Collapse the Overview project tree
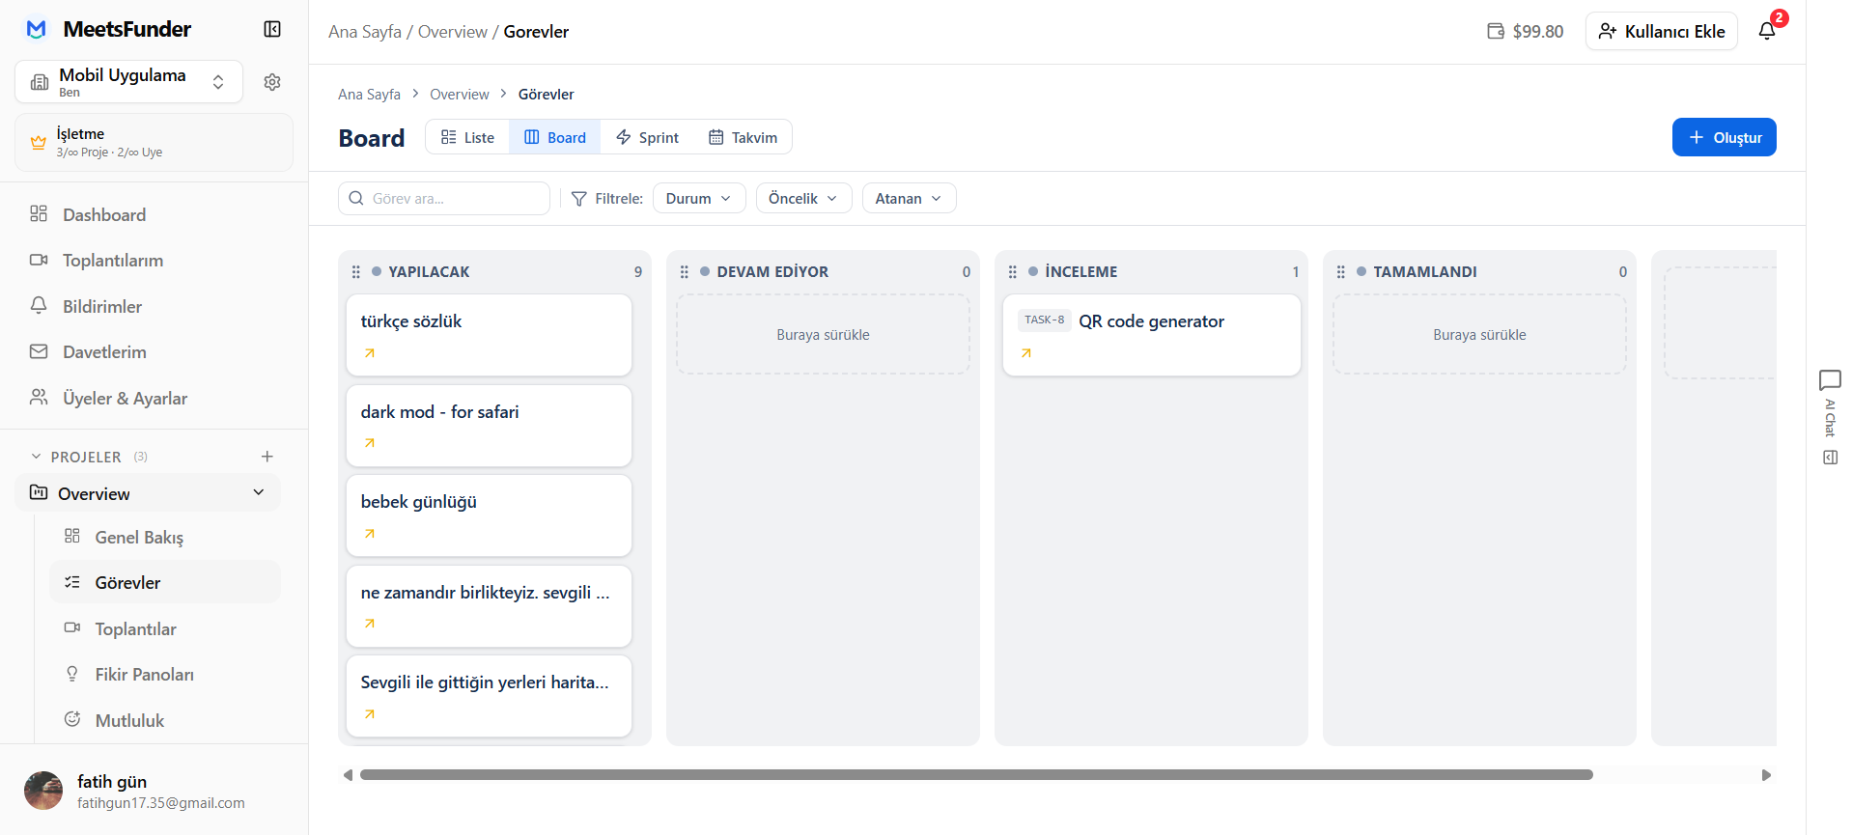1852x835 pixels. tap(259, 492)
